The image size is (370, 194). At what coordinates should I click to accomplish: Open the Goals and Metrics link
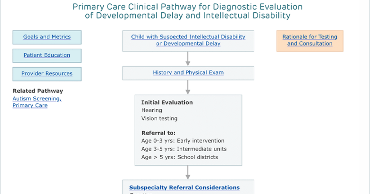click(47, 37)
